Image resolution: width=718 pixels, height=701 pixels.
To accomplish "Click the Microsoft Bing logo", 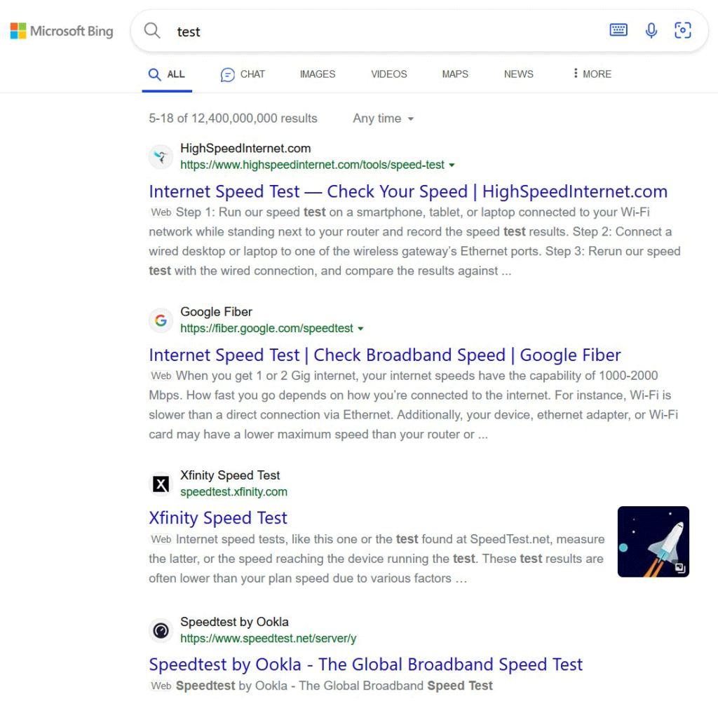I will pos(62,31).
